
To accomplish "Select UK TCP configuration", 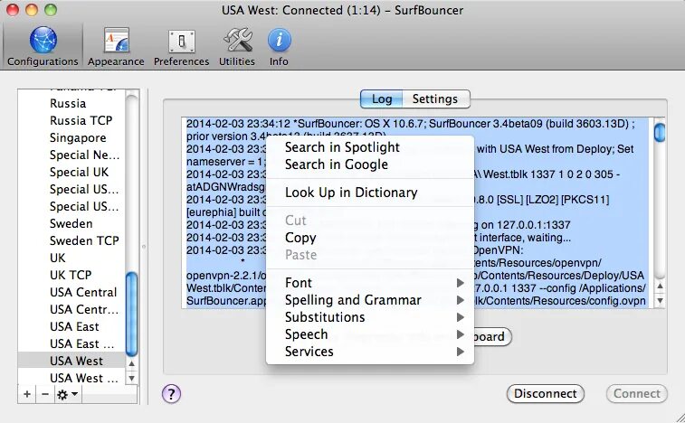I will tap(71, 275).
